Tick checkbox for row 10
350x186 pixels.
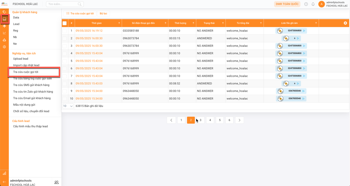[x=65, y=99]
